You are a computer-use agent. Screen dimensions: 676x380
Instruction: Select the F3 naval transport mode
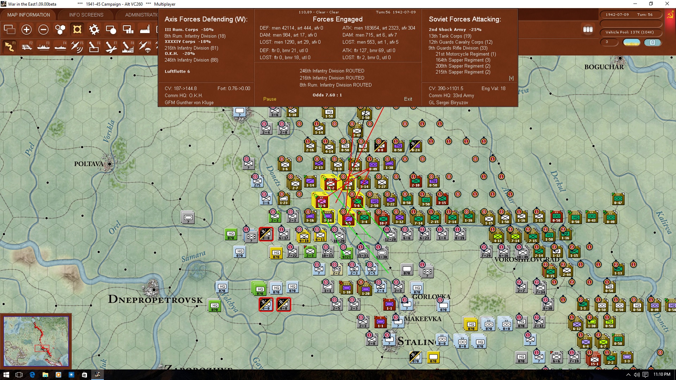click(x=43, y=46)
